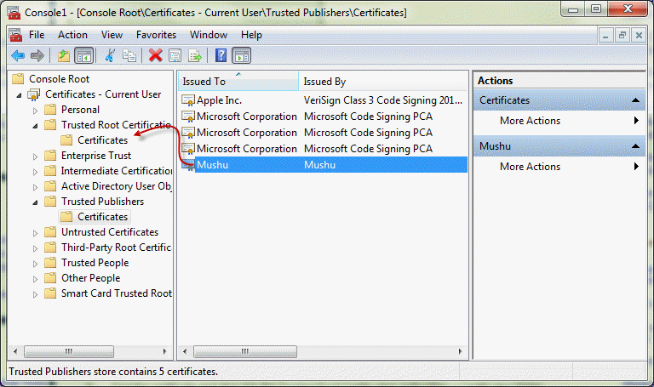654x387 pixels.
Task: Click the red Delete X icon
Action: point(155,55)
